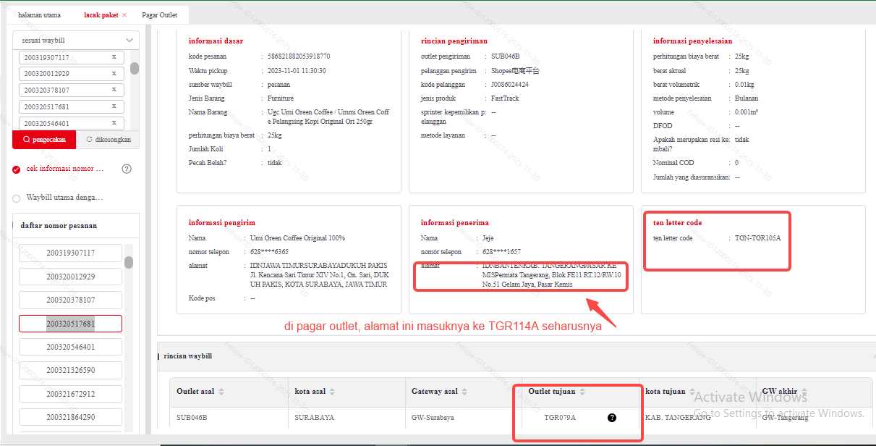Select order 200321326590 in daftar nomor pesanan
876x446 pixels.
click(x=70, y=370)
